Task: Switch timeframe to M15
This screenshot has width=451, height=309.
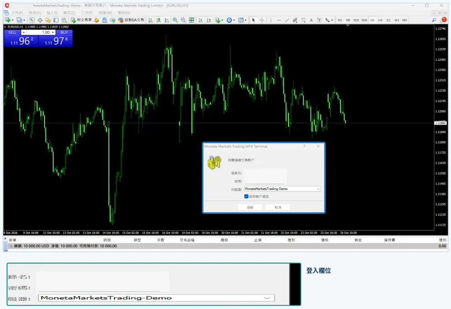Action: (x=356, y=20)
